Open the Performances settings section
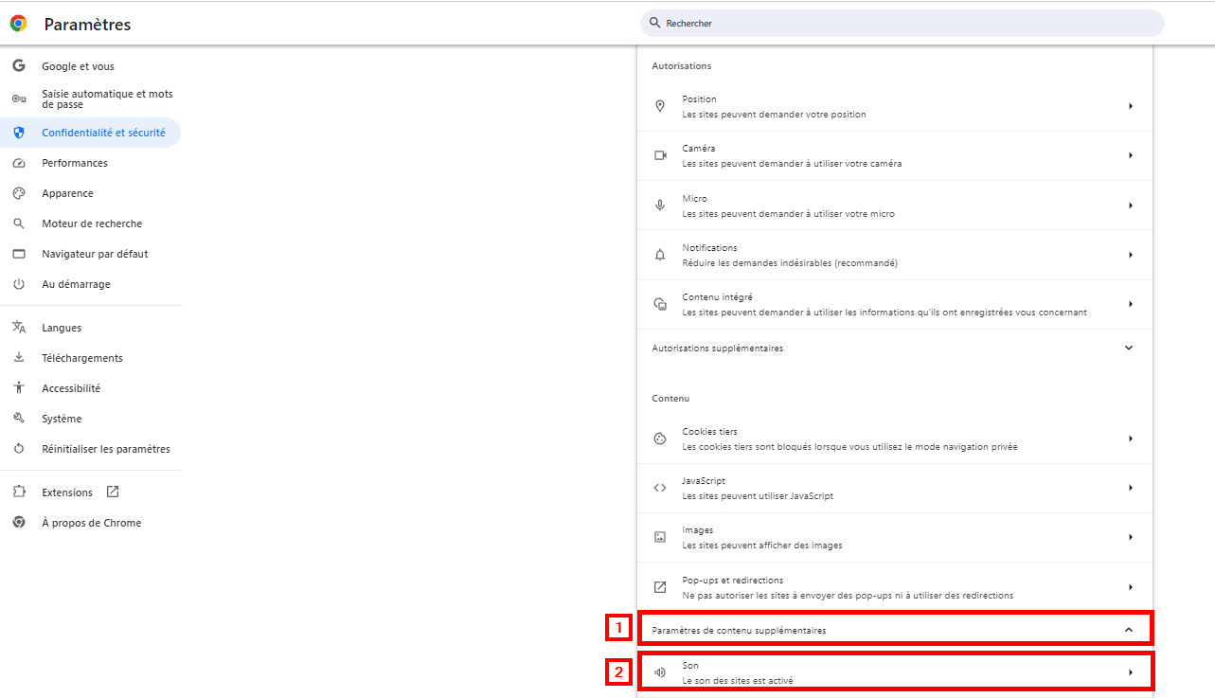 (x=75, y=163)
